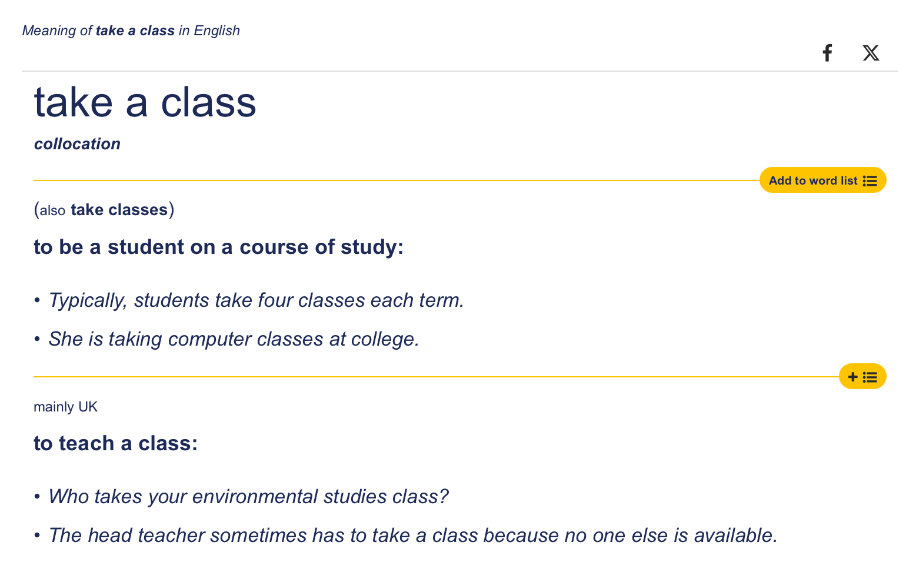The image size is (906, 569).
Task: Click the 'mainly UK' region label
Action: [65, 407]
